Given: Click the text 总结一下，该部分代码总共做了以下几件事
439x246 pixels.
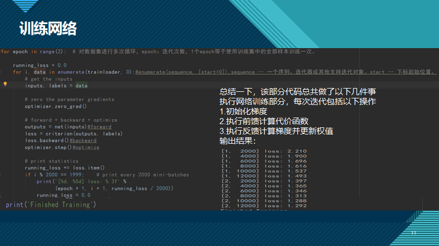Looking at the screenshot, I should click(x=297, y=91).
